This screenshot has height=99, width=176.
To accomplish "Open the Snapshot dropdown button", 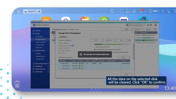I will pos(137,29).
